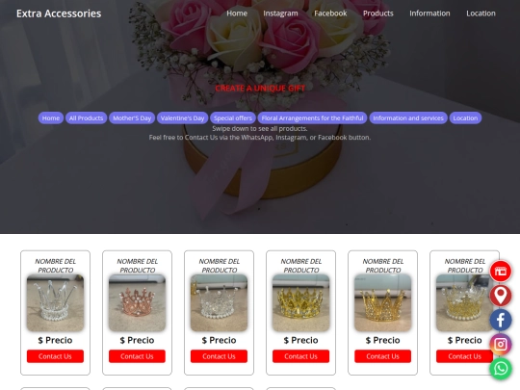Open the Instagram floating icon

(x=501, y=344)
